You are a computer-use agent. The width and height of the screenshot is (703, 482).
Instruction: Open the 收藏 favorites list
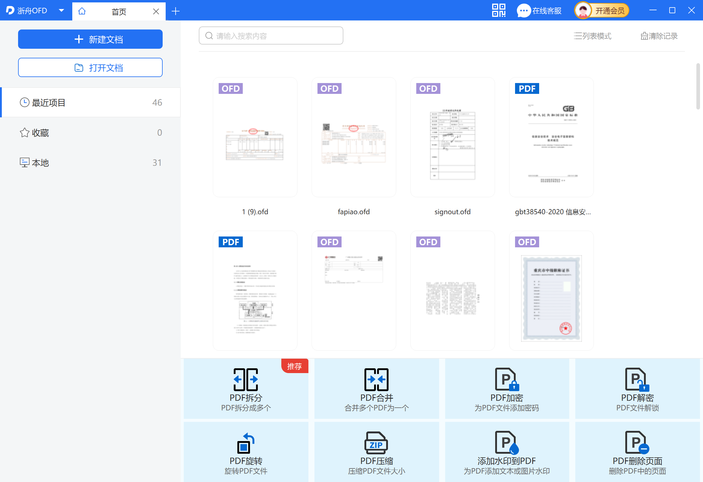[90, 133]
